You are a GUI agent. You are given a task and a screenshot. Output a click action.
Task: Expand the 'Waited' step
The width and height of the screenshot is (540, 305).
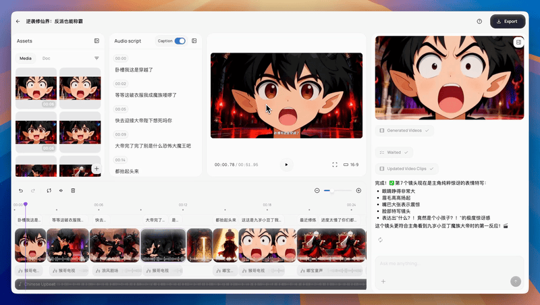tap(394, 152)
